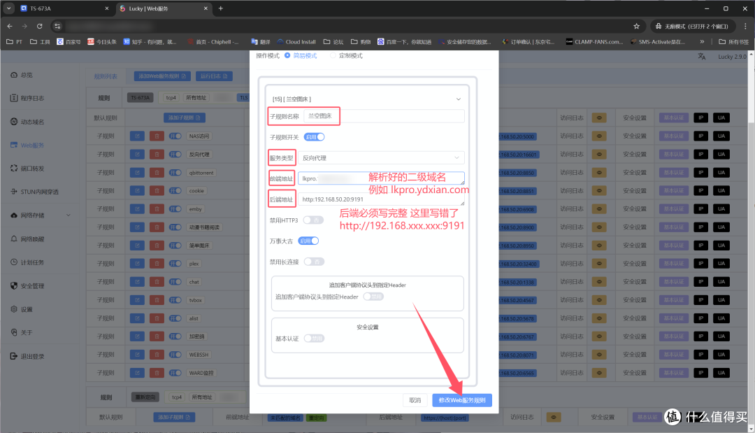Go to 动态域名 in the sidebar

[27, 122]
